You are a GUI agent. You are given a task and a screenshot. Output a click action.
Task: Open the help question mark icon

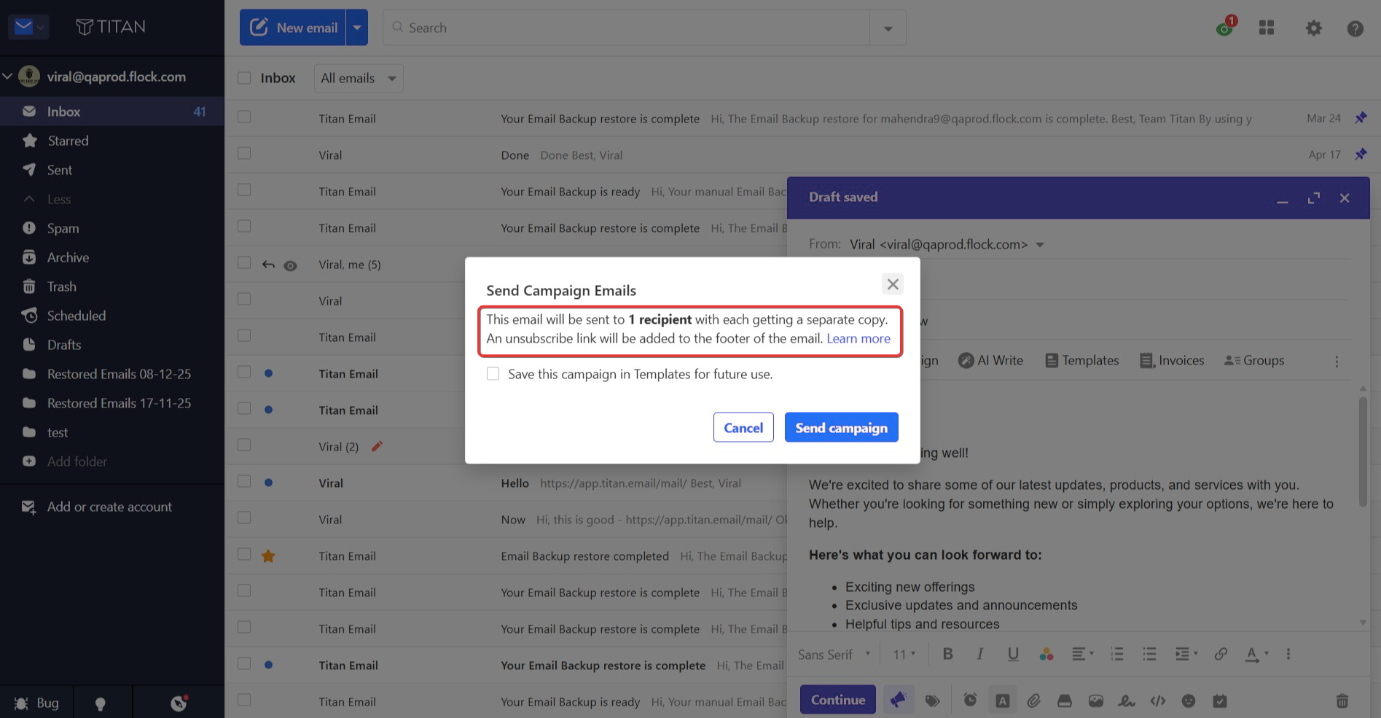(1355, 28)
